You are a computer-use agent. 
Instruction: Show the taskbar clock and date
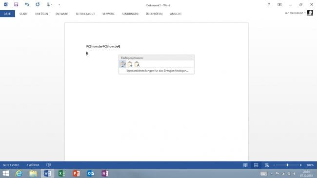[306, 174]
